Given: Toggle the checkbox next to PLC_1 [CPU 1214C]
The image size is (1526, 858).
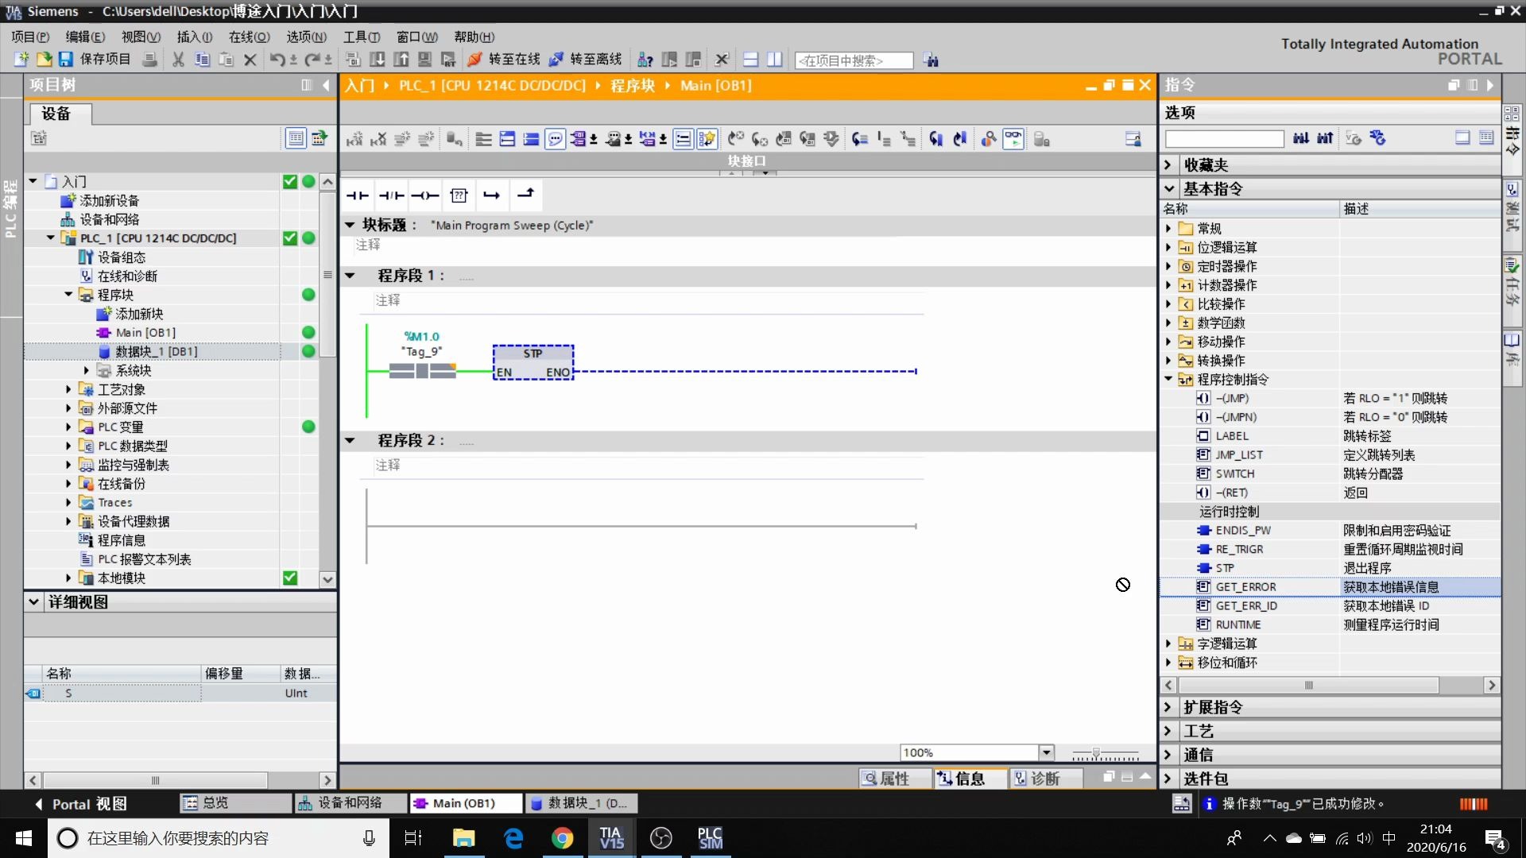Looking at the screenshot, I should [289, 238].
